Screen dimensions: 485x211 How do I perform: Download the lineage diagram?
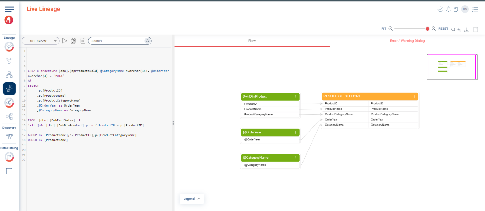tap(467, 30)
